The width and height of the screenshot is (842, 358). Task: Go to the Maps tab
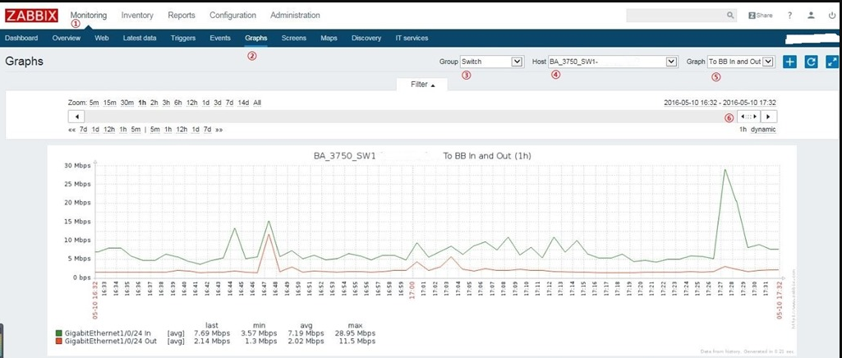pyautogui.click(x=329, y=38)
